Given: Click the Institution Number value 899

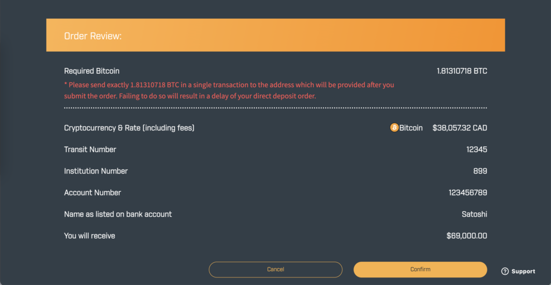Looking at the screenshot, I should (480, 172).
